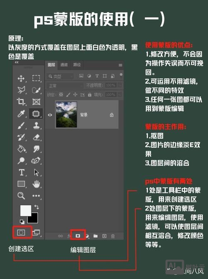Screen dimensions: 208x279
Task: Hide the 背景 layer with eye icon
Action: 50,115
